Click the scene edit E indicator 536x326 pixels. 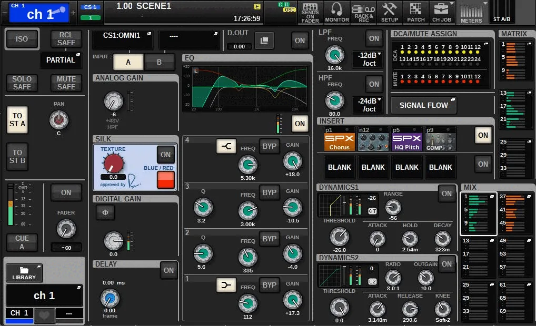257,6
